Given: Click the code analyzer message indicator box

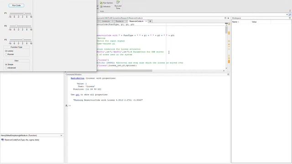Looking at the screenshot, I should pos(229,24).
